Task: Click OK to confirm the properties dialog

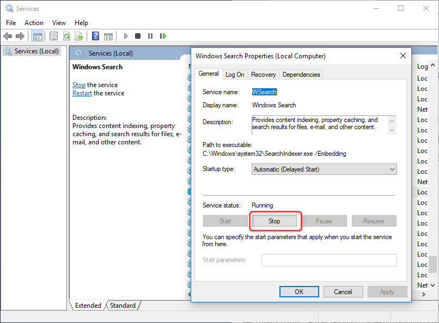Action: [299, 292]
